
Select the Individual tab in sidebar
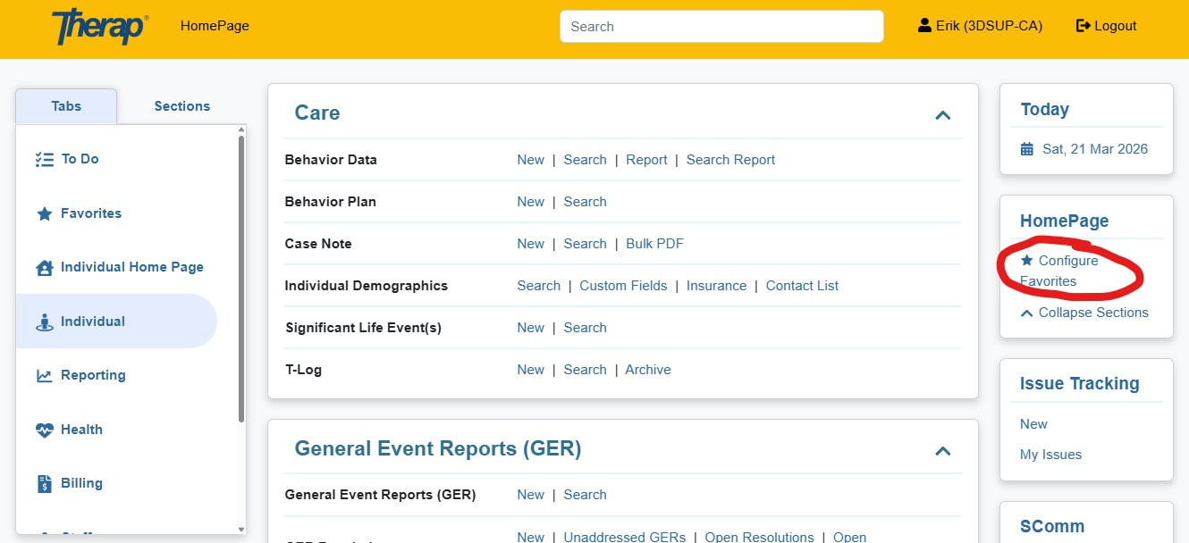click(x=92, y=322)
